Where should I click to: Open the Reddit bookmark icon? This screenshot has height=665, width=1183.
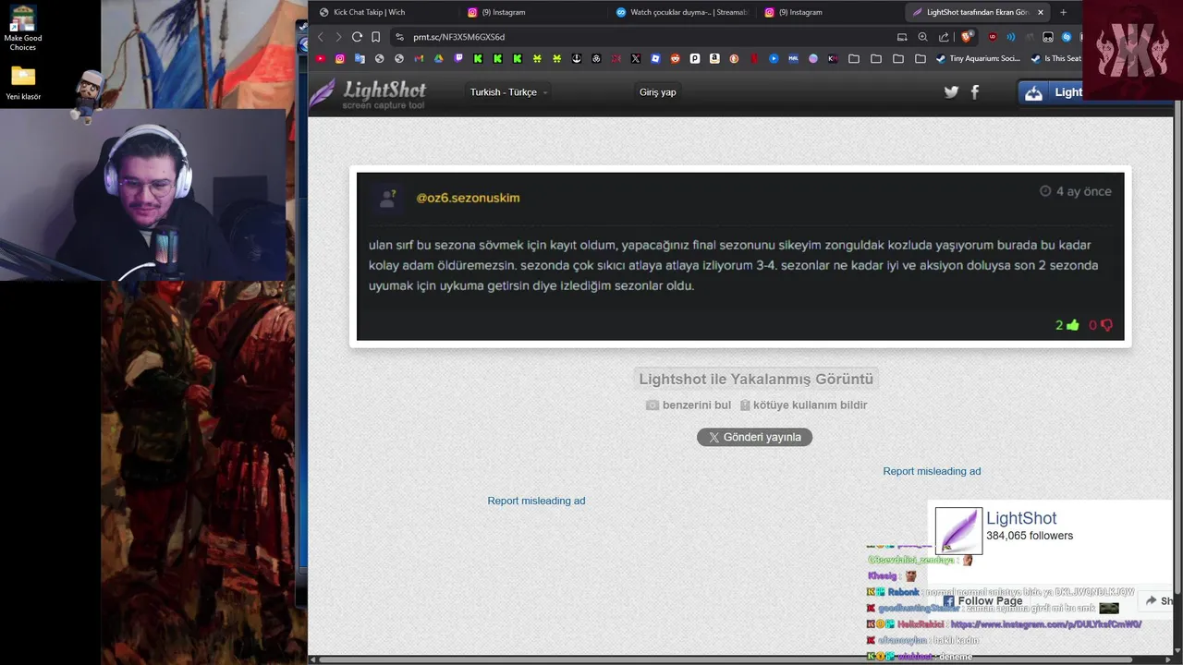pyautogui.click(x=676, y=58)
